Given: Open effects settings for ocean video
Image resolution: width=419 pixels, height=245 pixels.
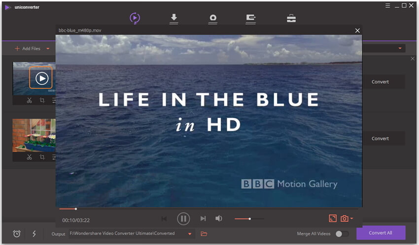Looking at the screenshot, I should click(x=54, y=100).
